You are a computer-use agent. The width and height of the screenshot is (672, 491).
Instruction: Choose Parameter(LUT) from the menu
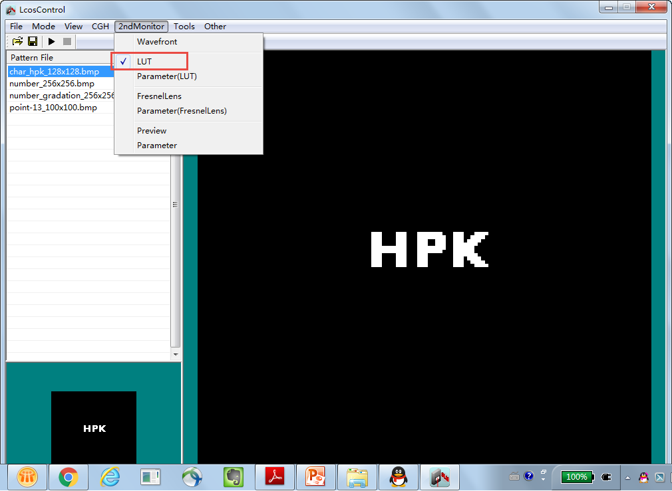(x=167, y=76)
